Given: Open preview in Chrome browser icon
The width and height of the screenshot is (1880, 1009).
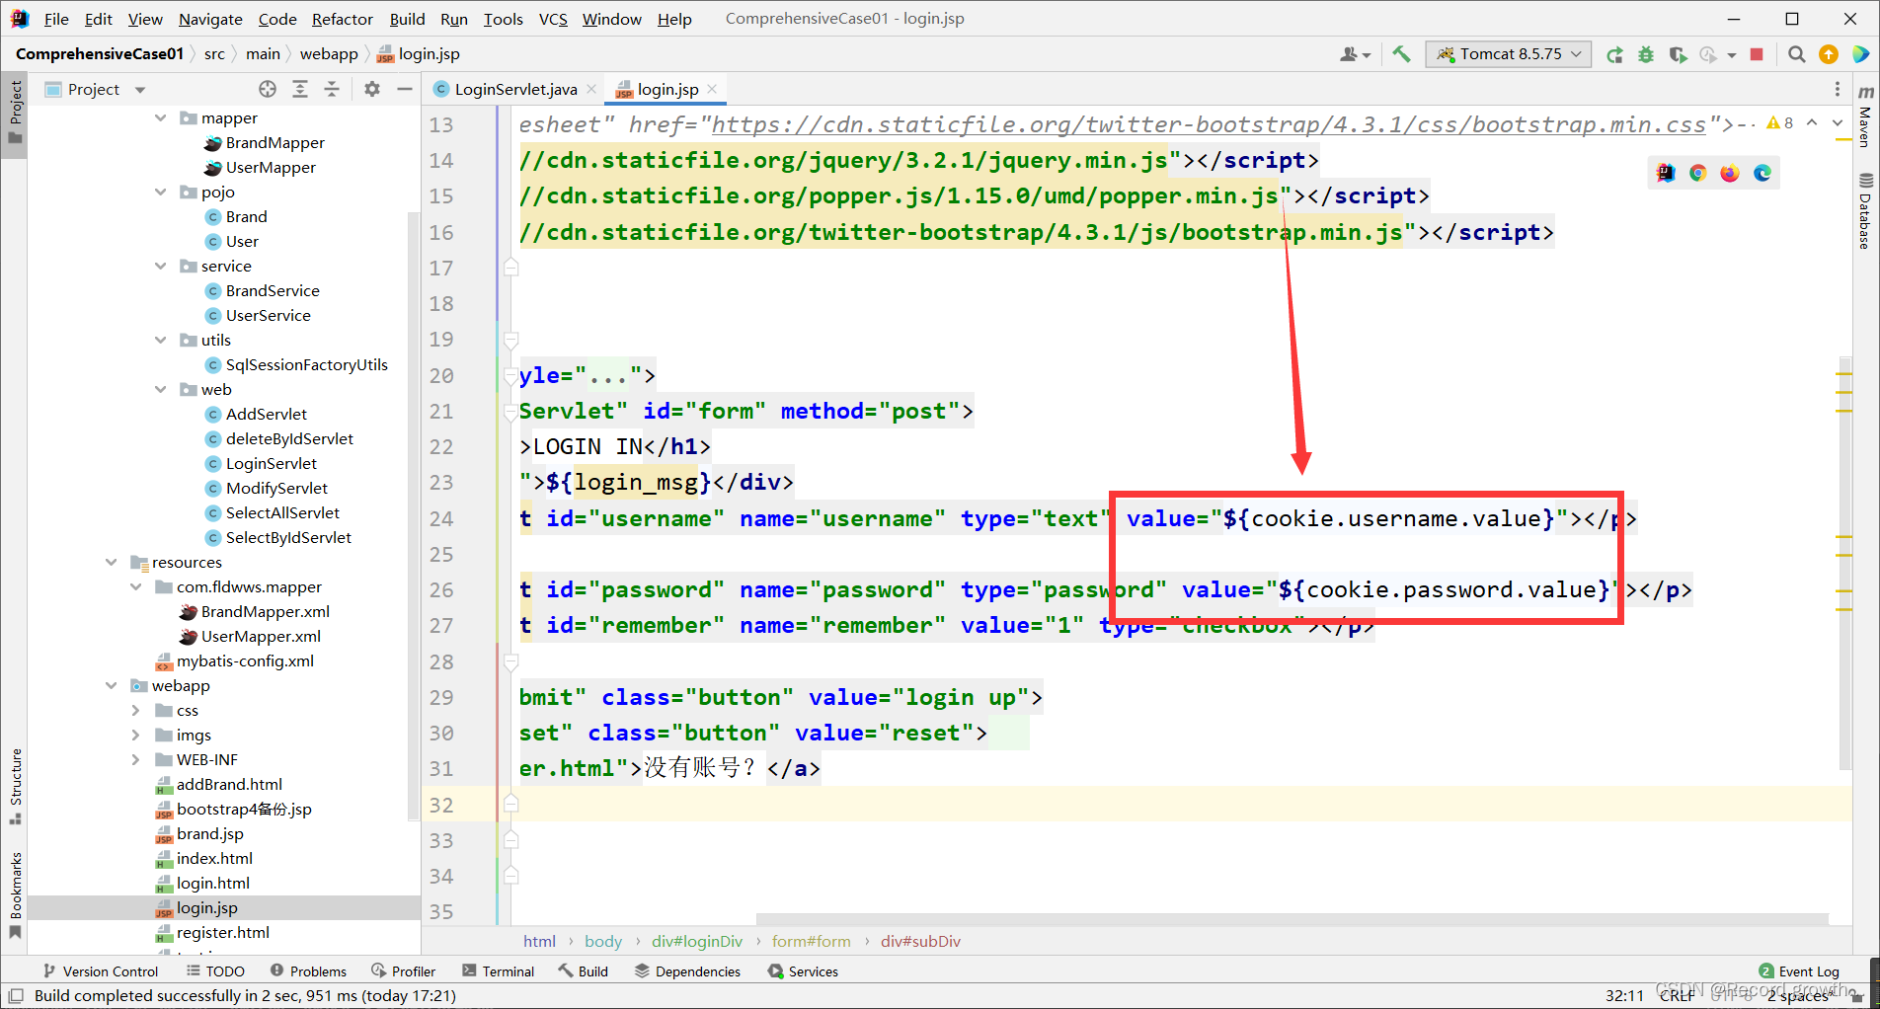Looking at the screenshot, I should click(1697, 173).
